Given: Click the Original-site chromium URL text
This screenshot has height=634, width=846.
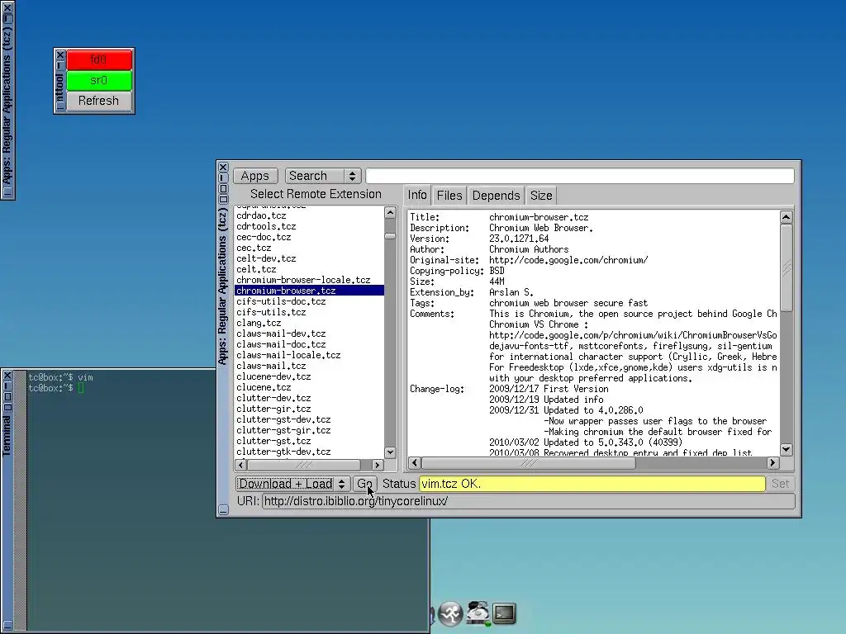Looking at the screenshot, I should tap(568, 260).
